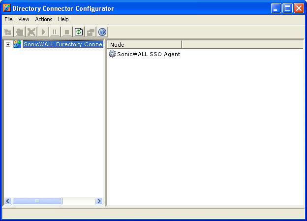Click the Play/Start service toolbar icon

(43, 32)
